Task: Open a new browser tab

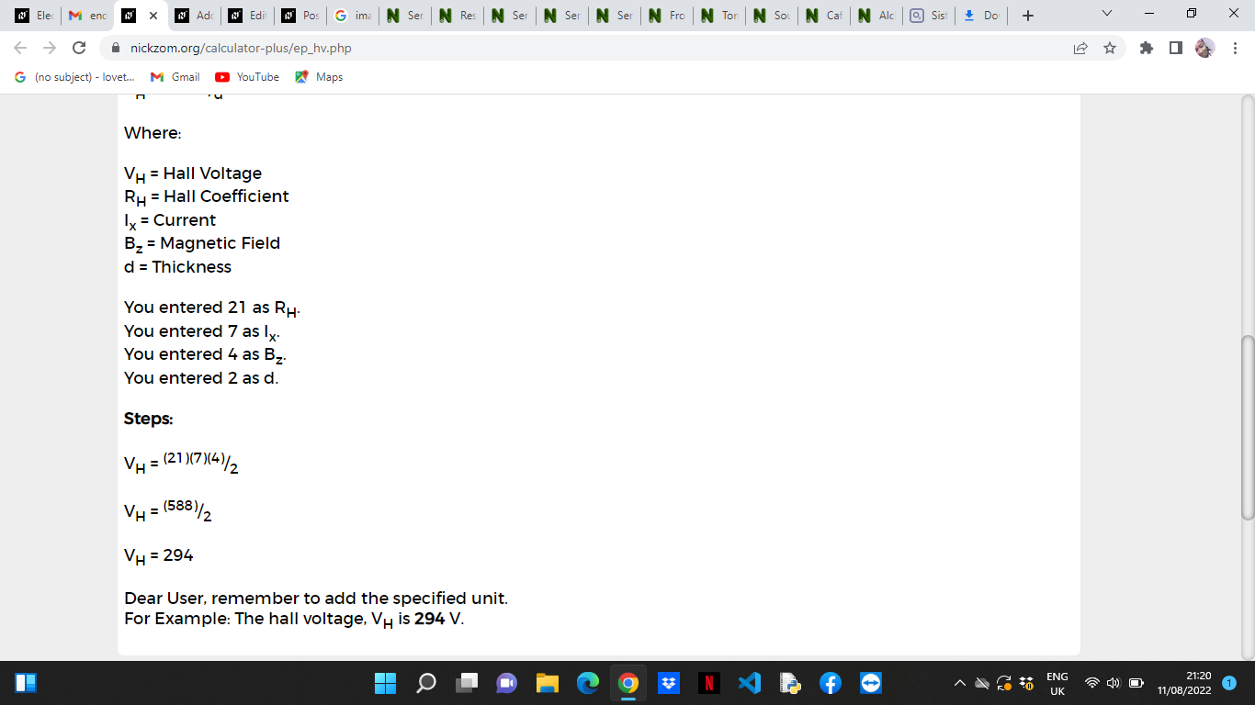Action: (1028, 16)
